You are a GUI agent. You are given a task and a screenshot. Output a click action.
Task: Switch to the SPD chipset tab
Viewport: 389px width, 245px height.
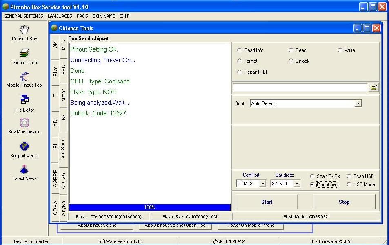pos(64,70)
